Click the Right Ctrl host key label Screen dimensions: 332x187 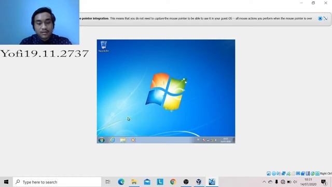pyautogui.click(x=326, y=173)
